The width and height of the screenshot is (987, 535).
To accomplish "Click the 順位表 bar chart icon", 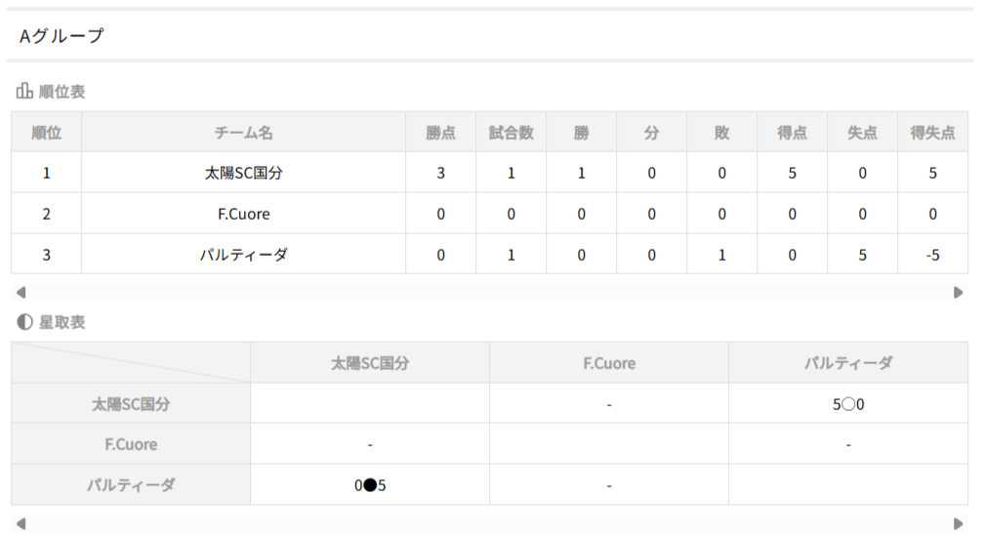I will pyautogui.click(x=24, y=92).
